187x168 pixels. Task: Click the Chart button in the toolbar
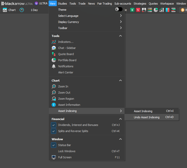pos(9,10)
